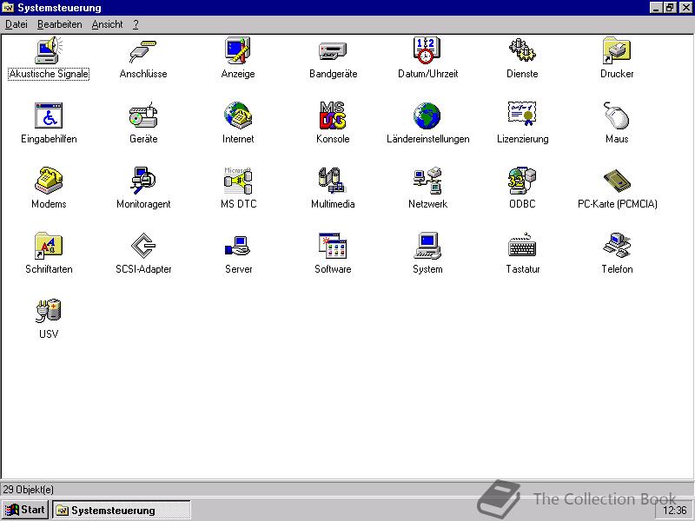Open Datum/Uhrzeit clock icon
Screen dimensions: 695x521
click(427, 51)
